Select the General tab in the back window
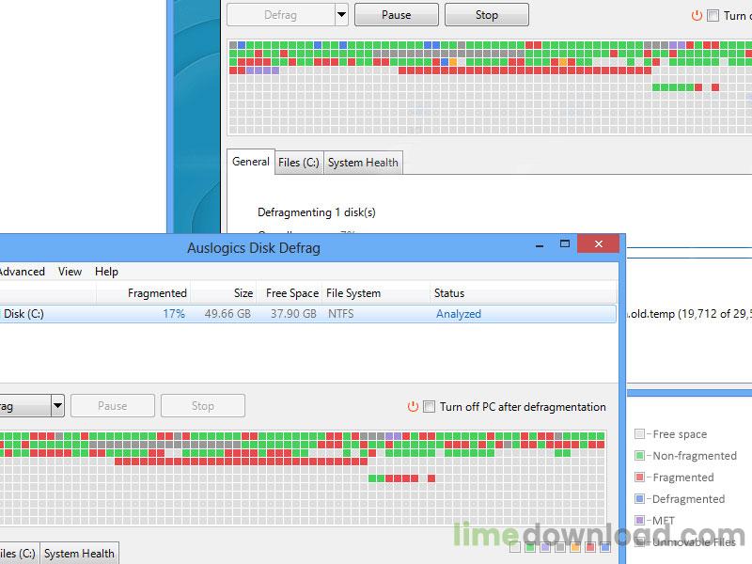Screen dimensions: 752x564 point(251,162)
